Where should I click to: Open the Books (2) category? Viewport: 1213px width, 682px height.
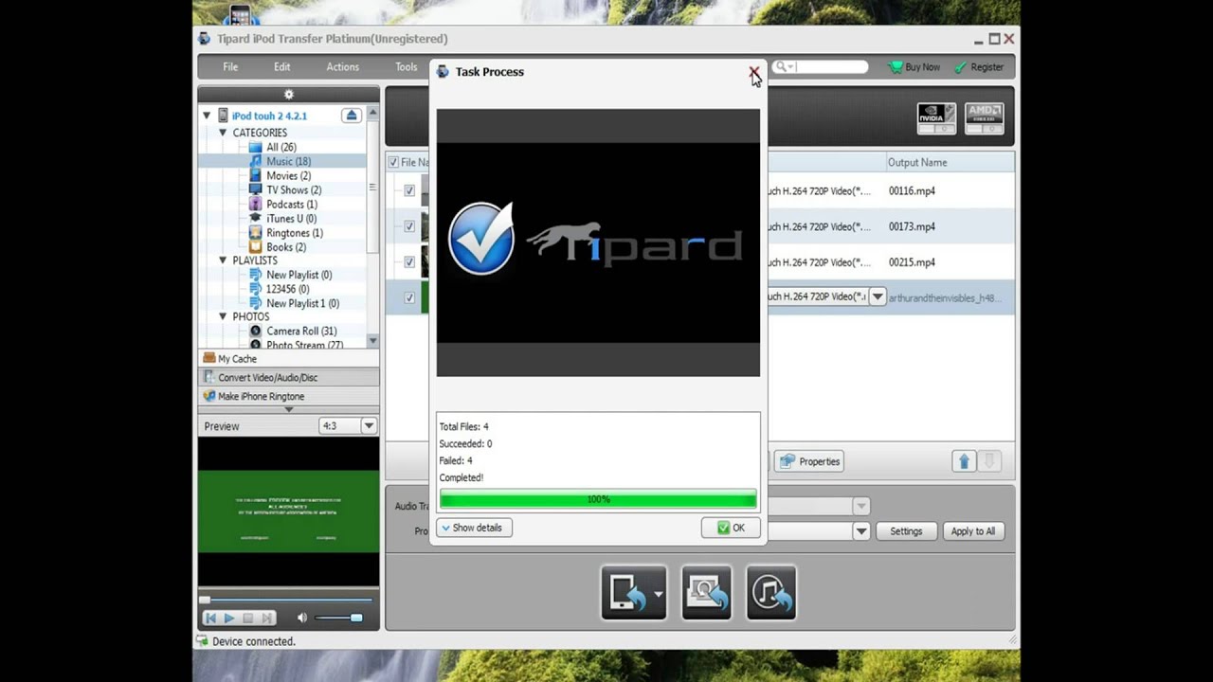tap(285, 246)
